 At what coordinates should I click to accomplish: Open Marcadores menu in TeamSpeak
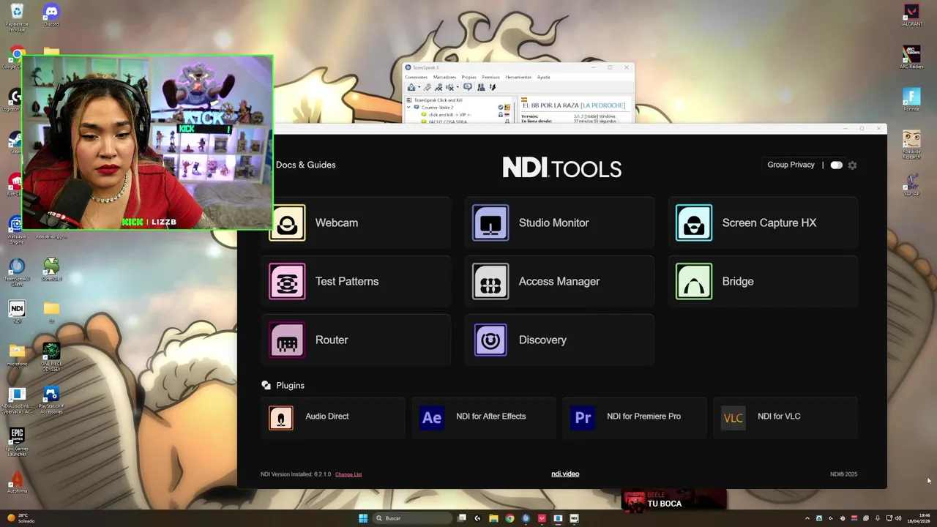coord(444,77)
